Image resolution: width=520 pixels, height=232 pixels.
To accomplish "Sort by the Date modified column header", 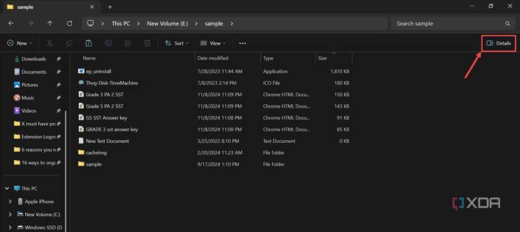I will pyautogui.click(x=212, y=58).
